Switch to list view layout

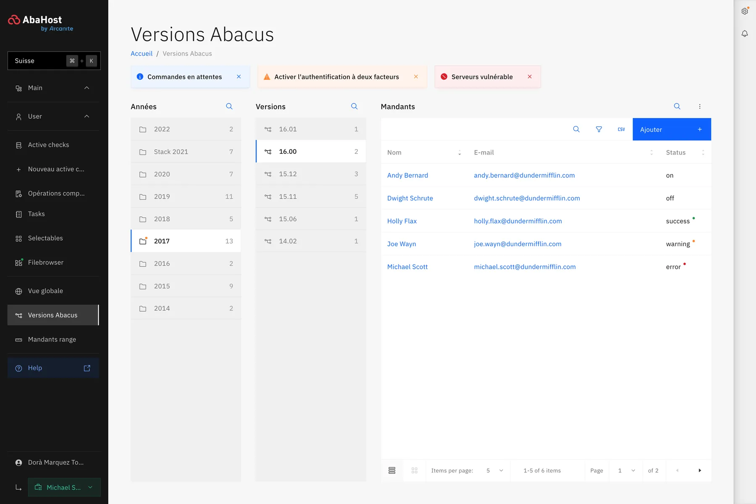[x=392, y=470]
